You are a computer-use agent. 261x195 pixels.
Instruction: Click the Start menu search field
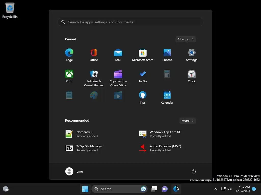point(130,22)
